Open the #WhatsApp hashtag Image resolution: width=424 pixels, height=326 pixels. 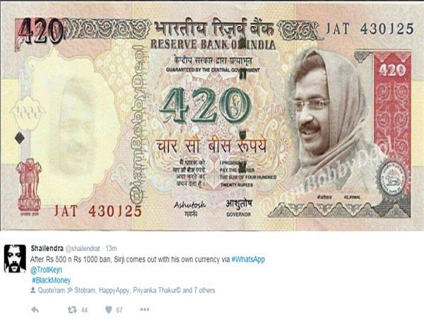(248, 260)
